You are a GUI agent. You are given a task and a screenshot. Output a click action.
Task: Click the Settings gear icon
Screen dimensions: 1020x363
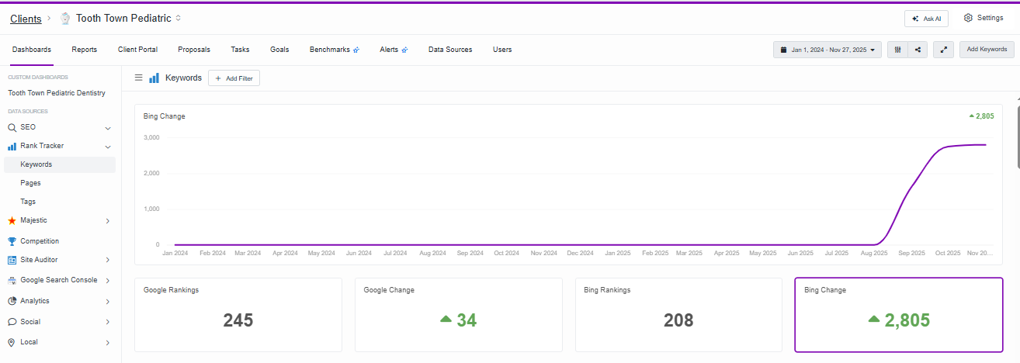(968, 18)
